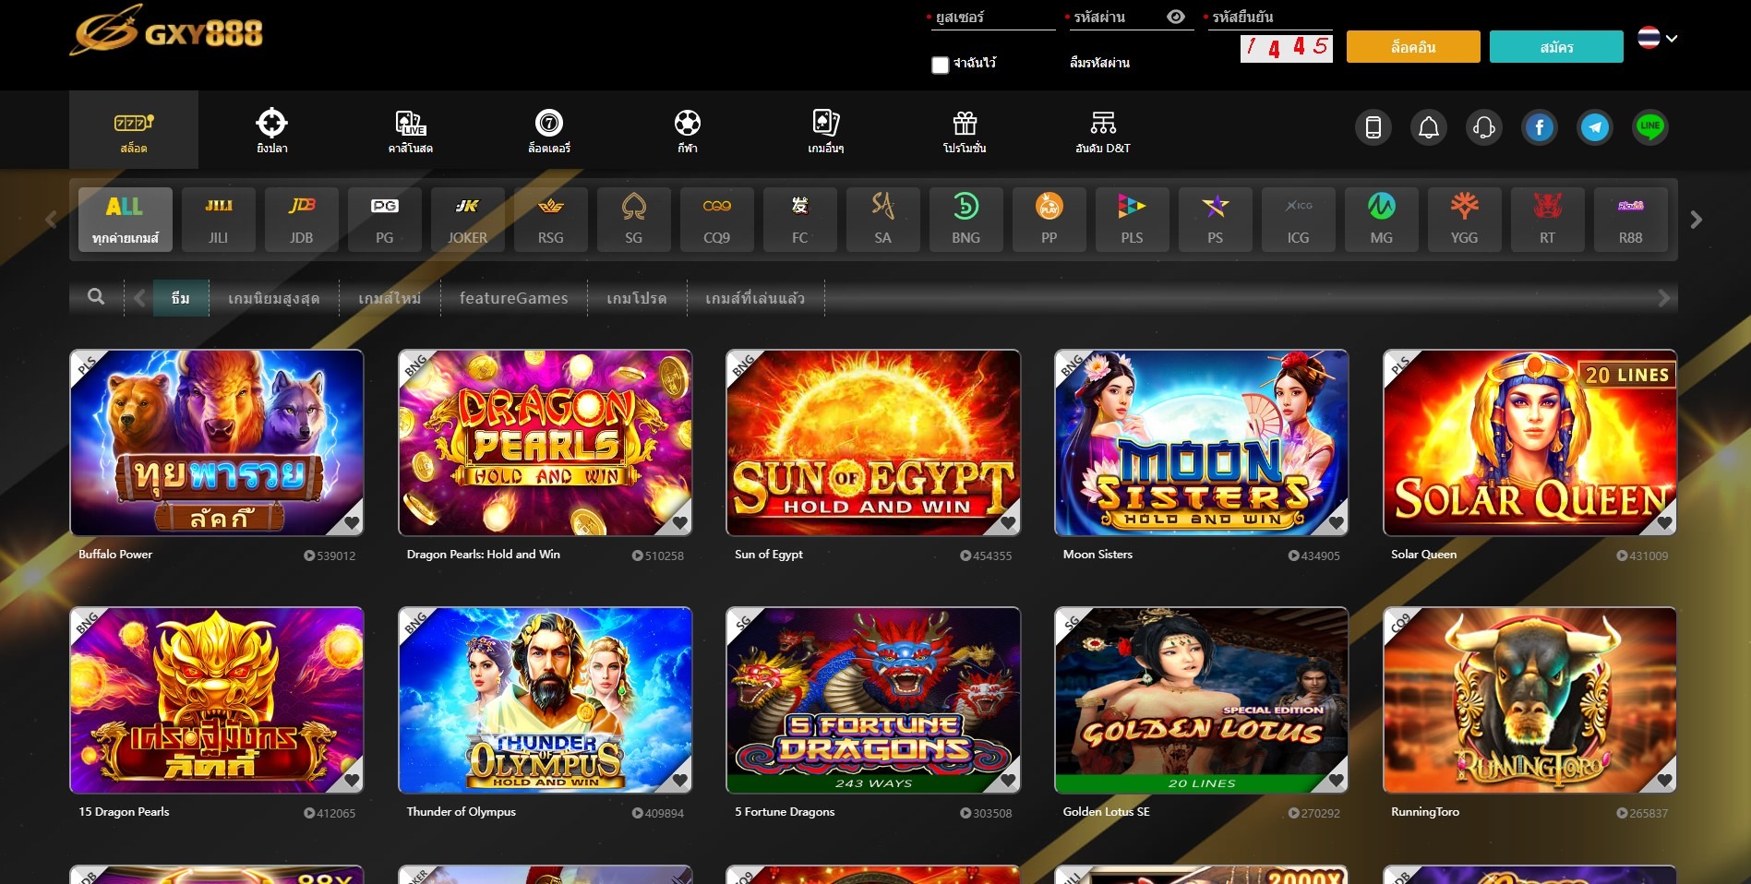
Task: Launch the RunningToro game thumbnail
Action: [x=1529, y=700]
